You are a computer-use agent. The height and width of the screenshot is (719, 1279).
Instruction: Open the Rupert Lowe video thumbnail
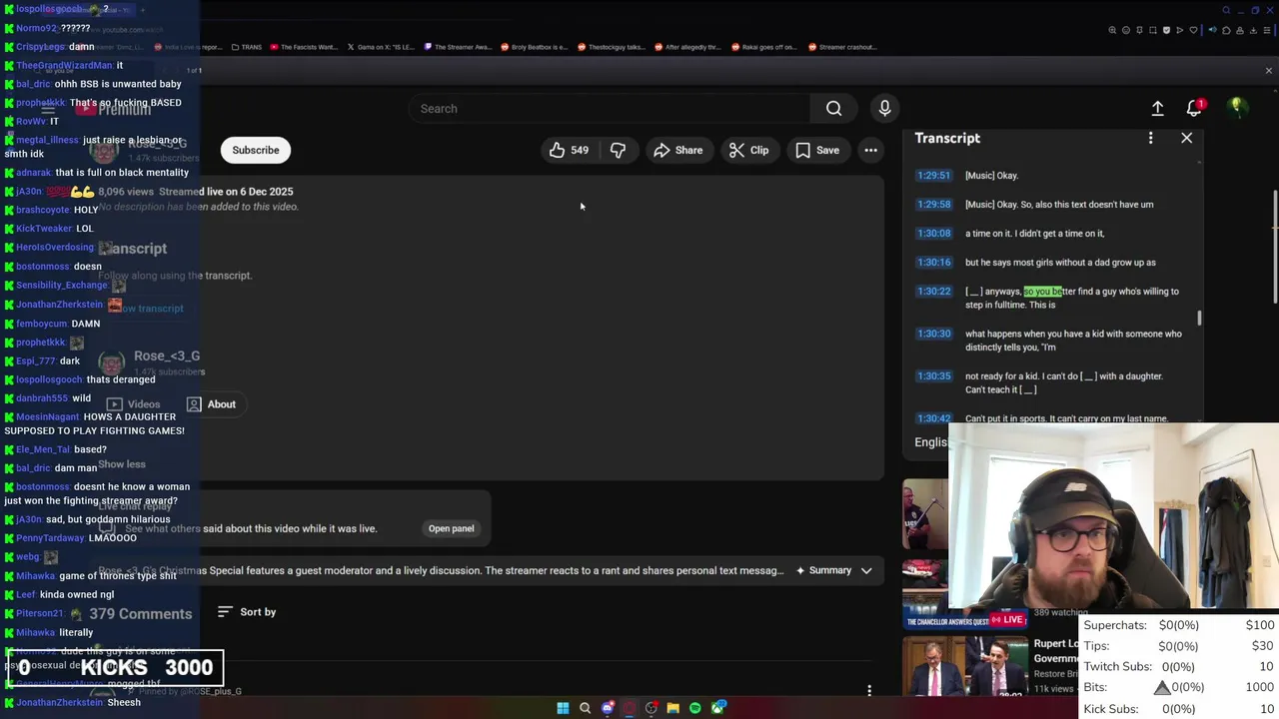[965, 668]
